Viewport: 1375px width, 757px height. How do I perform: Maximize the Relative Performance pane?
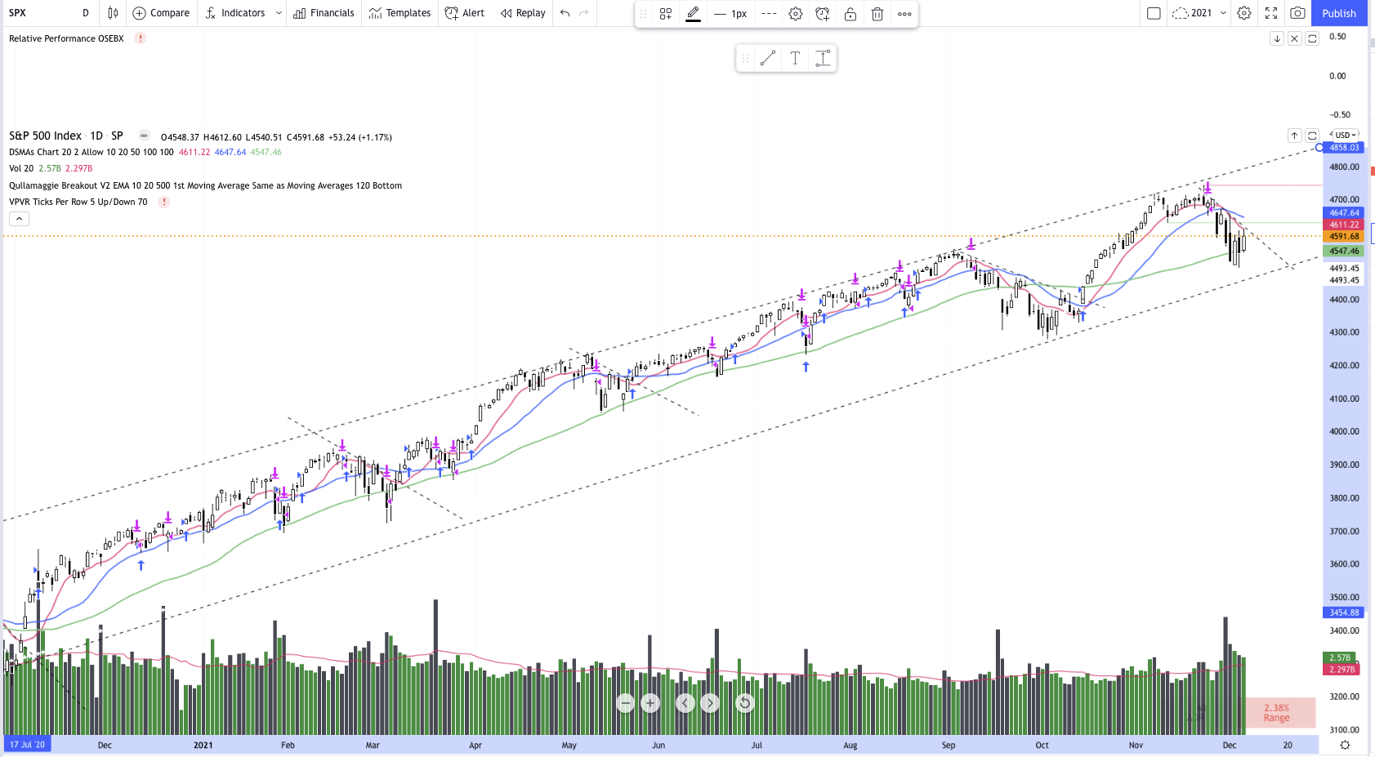[x=1312, y=38]
